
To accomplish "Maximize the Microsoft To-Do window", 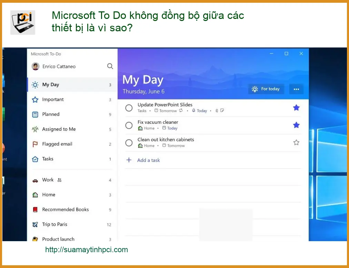I will coord(286,54).
